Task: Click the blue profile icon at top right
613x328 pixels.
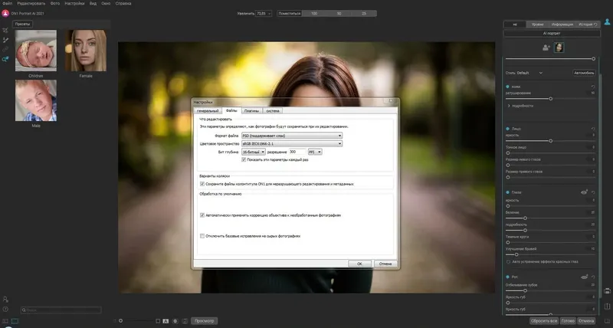Action: (x=607, y=22)
